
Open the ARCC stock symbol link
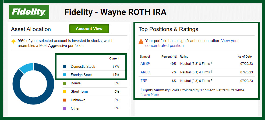(x=145, y=72)
